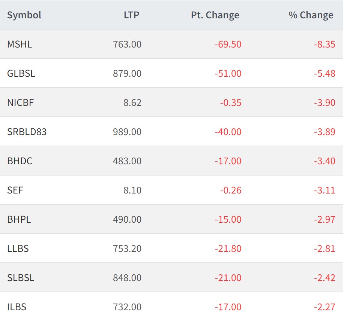The width and height of the screenshot is (344, 320).
Task: Click MSHL's LTP value 763.00
Action: pyautogui.click(x=127, y=44)
